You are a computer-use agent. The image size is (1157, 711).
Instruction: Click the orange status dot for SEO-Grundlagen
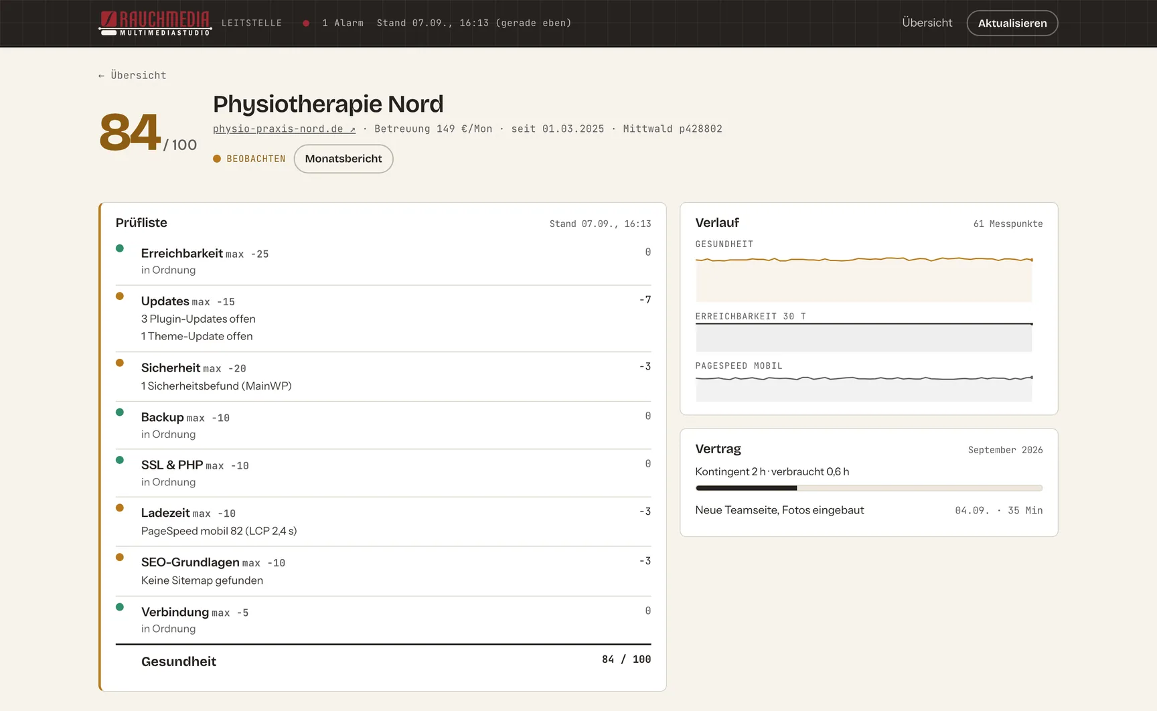pos(120,557)
